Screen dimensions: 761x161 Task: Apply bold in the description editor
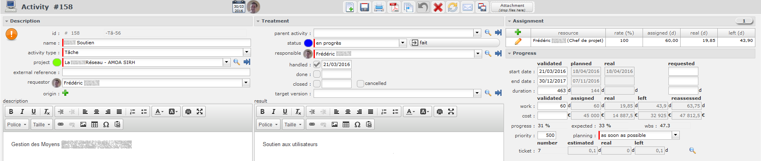[x=11, y=111]
